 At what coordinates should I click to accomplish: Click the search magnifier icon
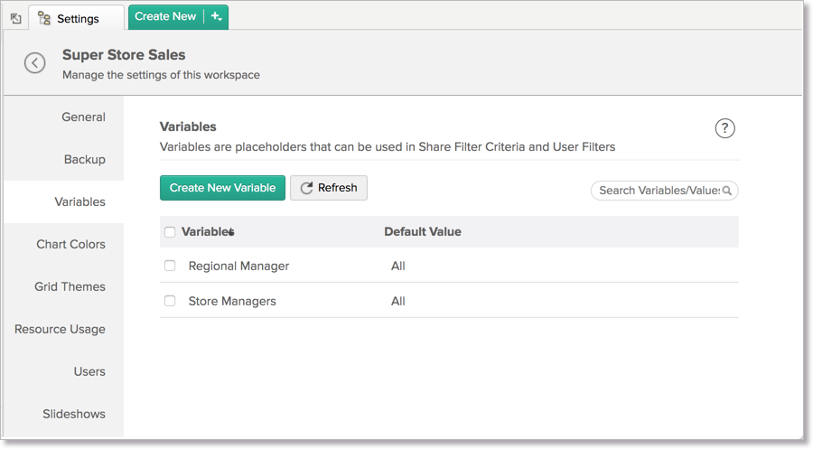pyautogui.click(x=727, y=191)
